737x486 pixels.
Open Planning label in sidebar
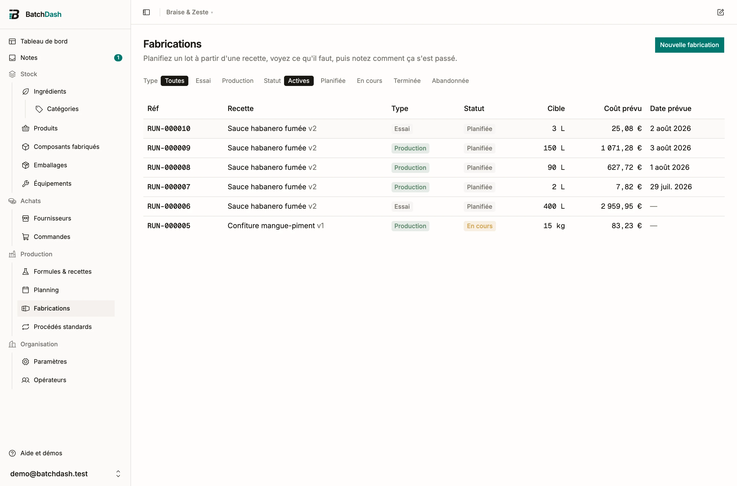coord(46,290)
